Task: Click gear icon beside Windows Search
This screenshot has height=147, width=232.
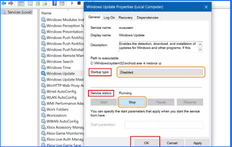Action: click(x=43, y=61)
